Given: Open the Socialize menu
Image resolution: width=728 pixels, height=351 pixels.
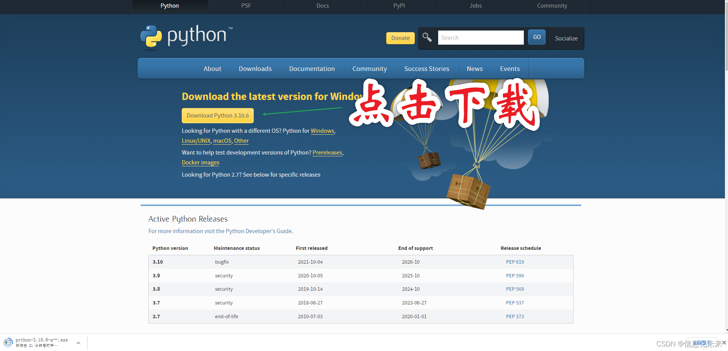Looking at the screenshot, I should (x=566, y=38).
